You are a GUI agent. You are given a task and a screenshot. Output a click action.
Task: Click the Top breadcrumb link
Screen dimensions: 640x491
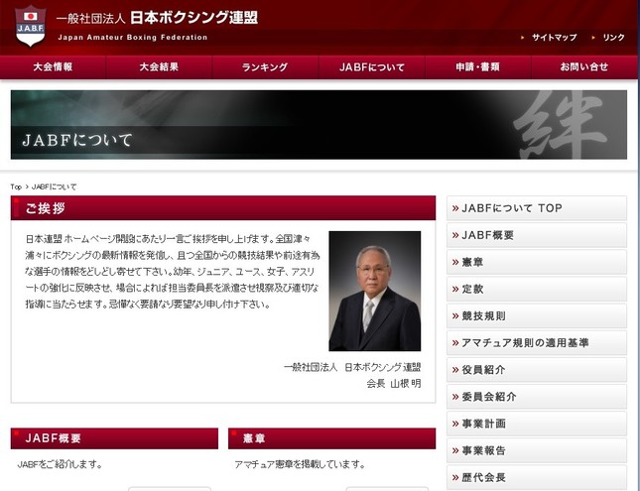tap(16, 186)
